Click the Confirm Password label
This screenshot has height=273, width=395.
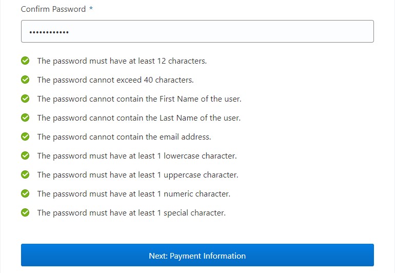tap(53, 9)
